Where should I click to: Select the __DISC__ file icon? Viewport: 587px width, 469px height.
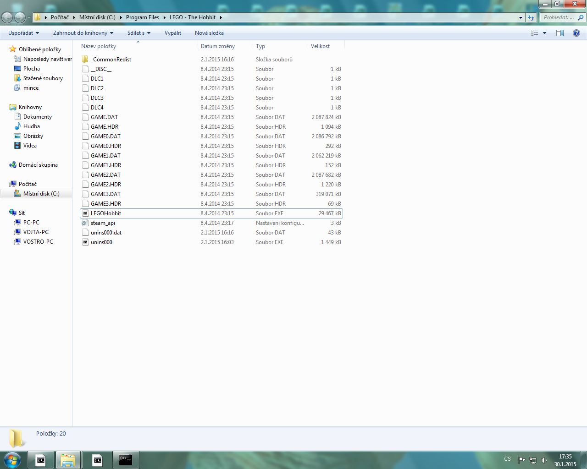tap(85, 69)
